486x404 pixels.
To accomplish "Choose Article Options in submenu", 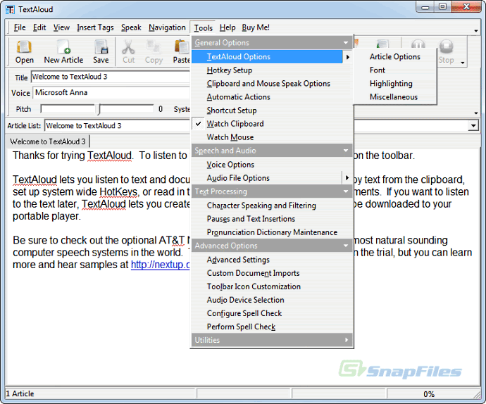I will [x=395, y=57].
